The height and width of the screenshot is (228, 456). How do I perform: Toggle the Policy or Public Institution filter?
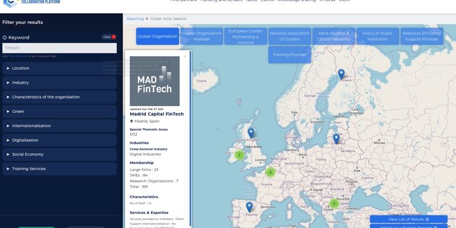[x=377, y=36]
